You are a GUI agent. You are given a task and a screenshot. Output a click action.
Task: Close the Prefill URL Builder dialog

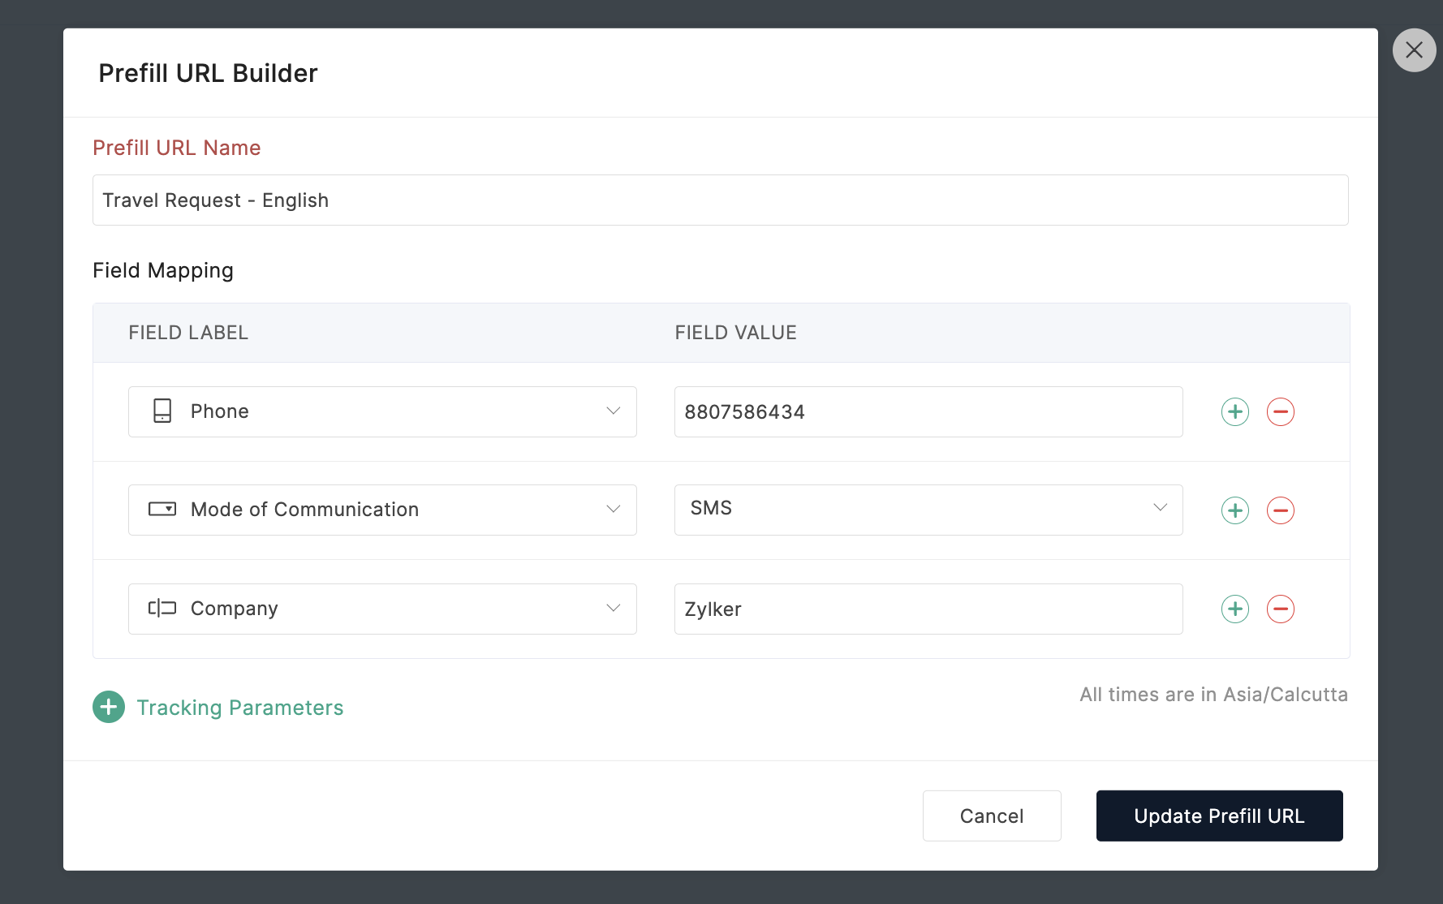pos(1414,50)
